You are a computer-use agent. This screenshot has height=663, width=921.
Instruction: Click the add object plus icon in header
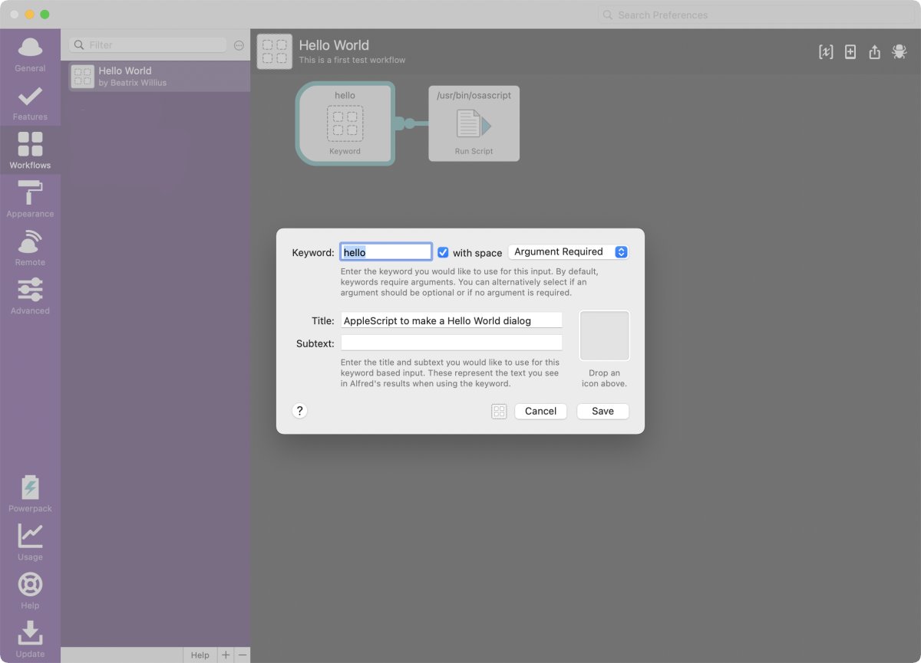click(x=850, y=51)
